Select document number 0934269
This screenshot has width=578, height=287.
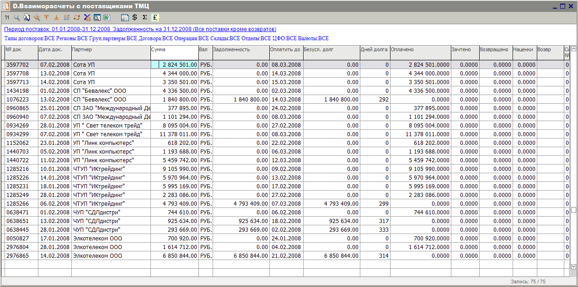(x=21, y=126)
